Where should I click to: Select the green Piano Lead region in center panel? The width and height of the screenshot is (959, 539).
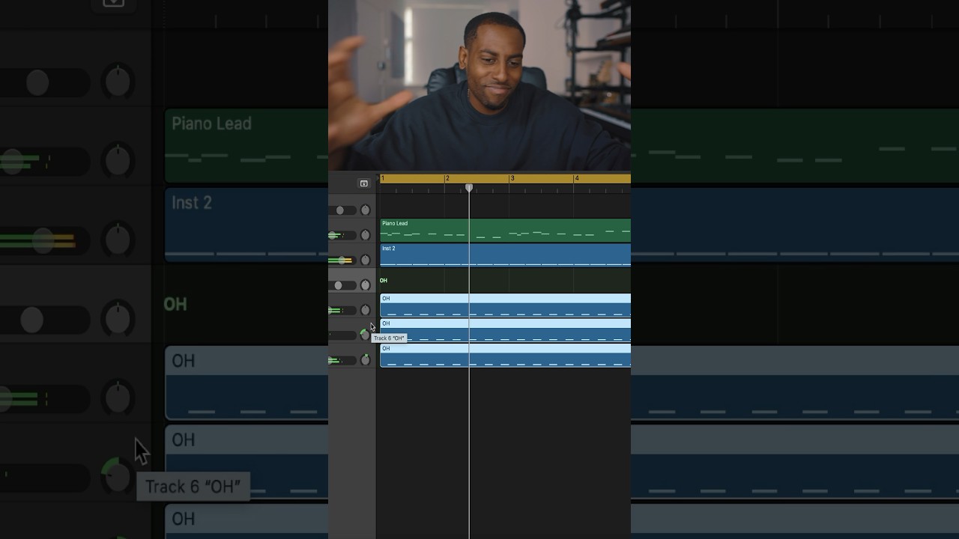(x=505, y=230)
